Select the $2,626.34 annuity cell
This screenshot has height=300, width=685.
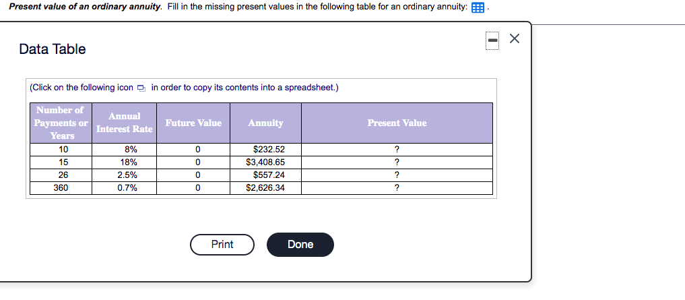point(265,187)
